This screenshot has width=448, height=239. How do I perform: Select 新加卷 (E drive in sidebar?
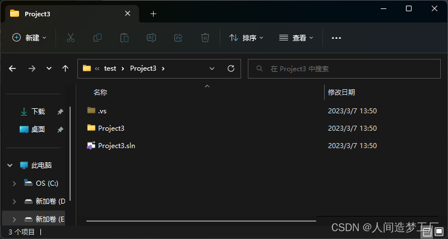point(50,219)
